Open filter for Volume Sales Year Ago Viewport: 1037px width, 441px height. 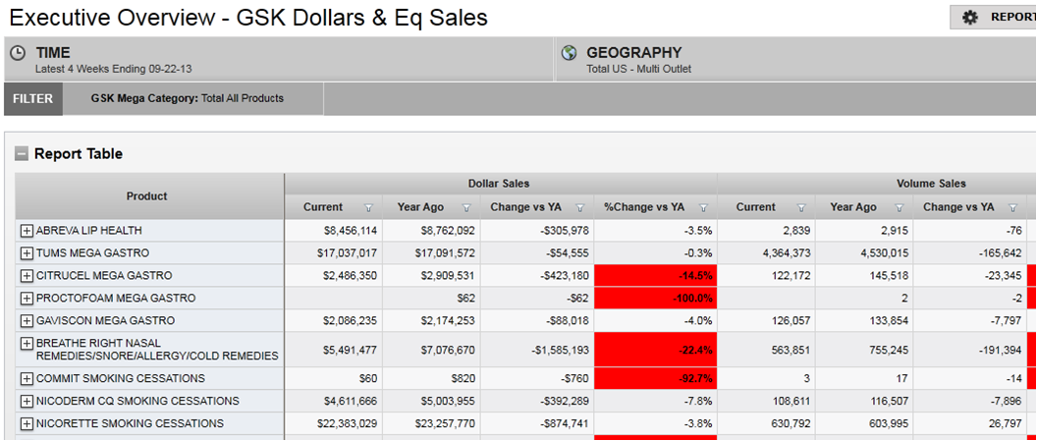click(x=899, y=208)
